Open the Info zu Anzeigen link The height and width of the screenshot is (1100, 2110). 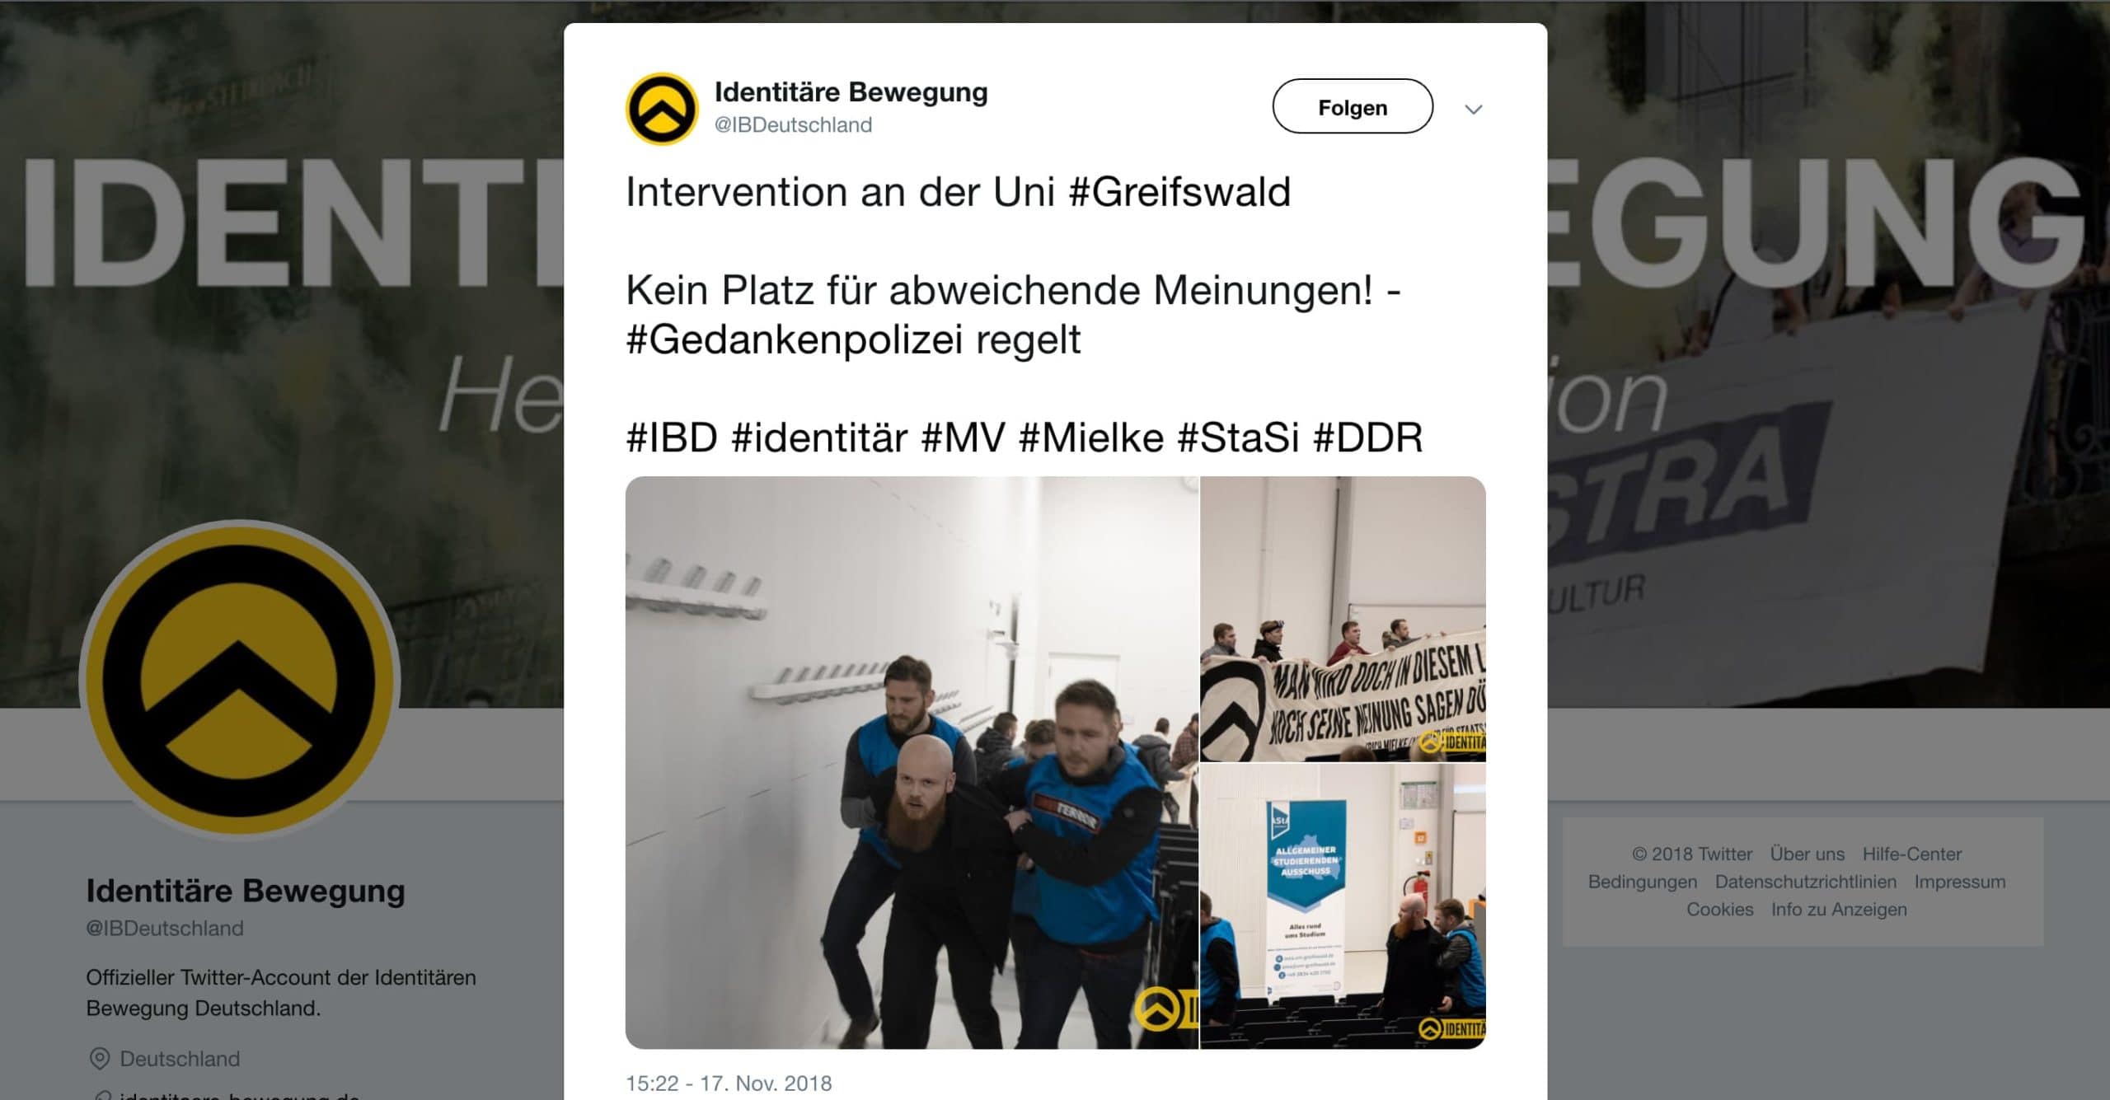click(x=1839, y=910)
